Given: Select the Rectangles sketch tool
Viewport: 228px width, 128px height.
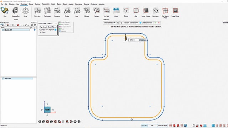Looking at the screenshot, I should point(47,11).
